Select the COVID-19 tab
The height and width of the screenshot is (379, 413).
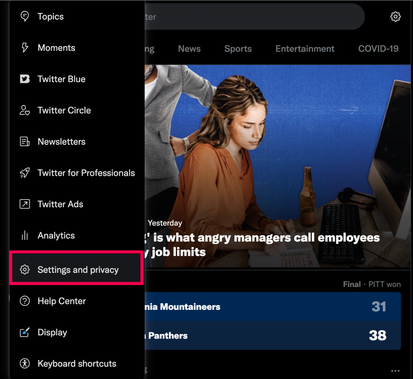point(378,49)
